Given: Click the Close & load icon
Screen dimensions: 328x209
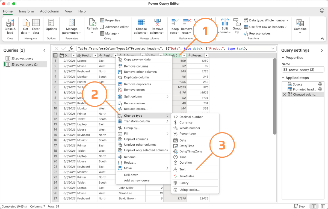Looking at the screenshot, I should click(x=10, y=23).
